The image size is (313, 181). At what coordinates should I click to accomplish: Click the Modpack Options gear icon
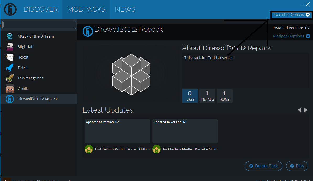(x=308, y=36)
